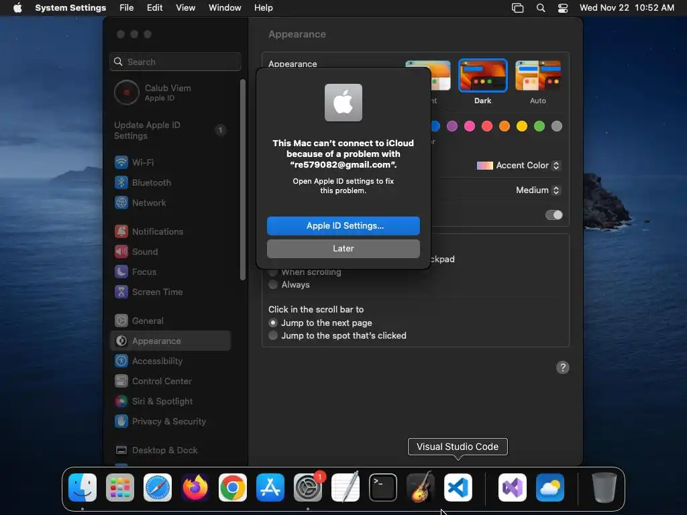Open Update Apple ID Settings entry

pos(171,131)
